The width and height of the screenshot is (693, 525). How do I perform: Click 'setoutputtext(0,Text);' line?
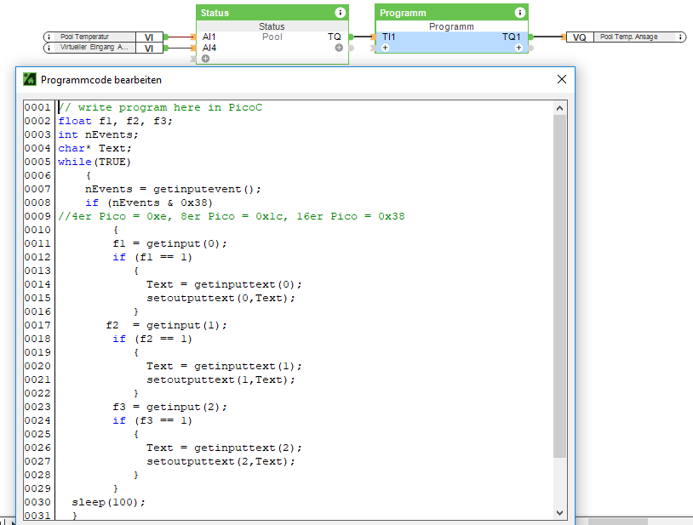(x=220, y=298)
